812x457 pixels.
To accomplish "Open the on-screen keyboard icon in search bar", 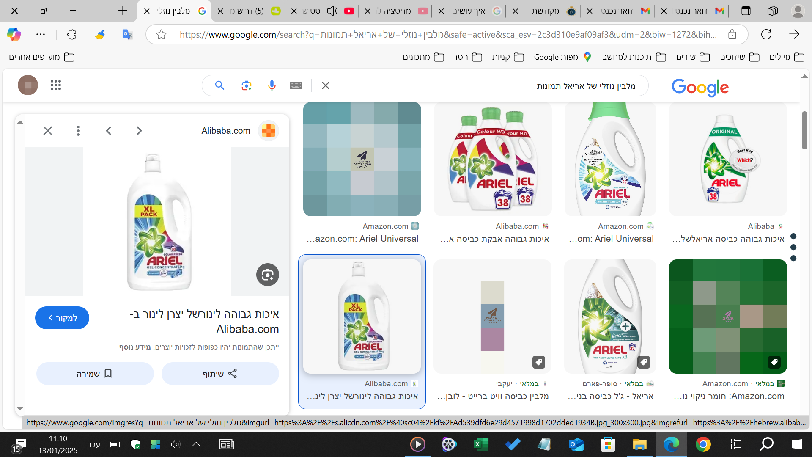I will 296,86.
